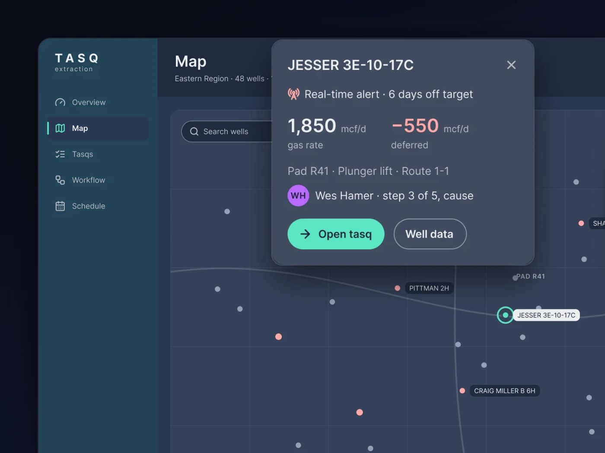Click the selected JESSER 3E-10-17C map marker
The height and width of the screenshot is (453, 605).
(505, 315)
